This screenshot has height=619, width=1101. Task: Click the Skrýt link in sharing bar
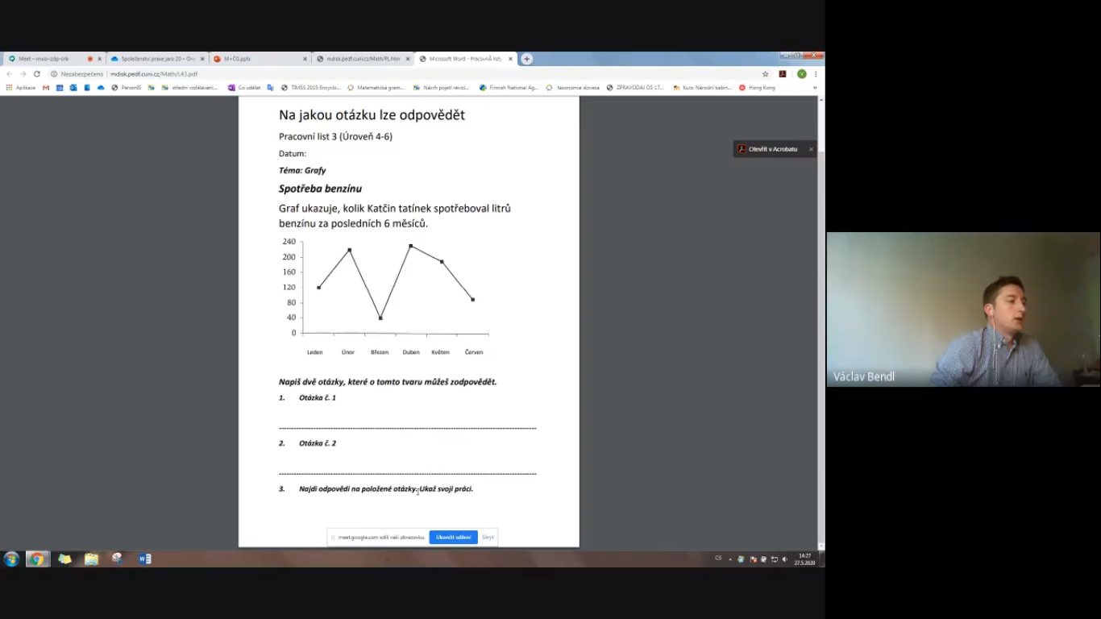coord(488,537)
